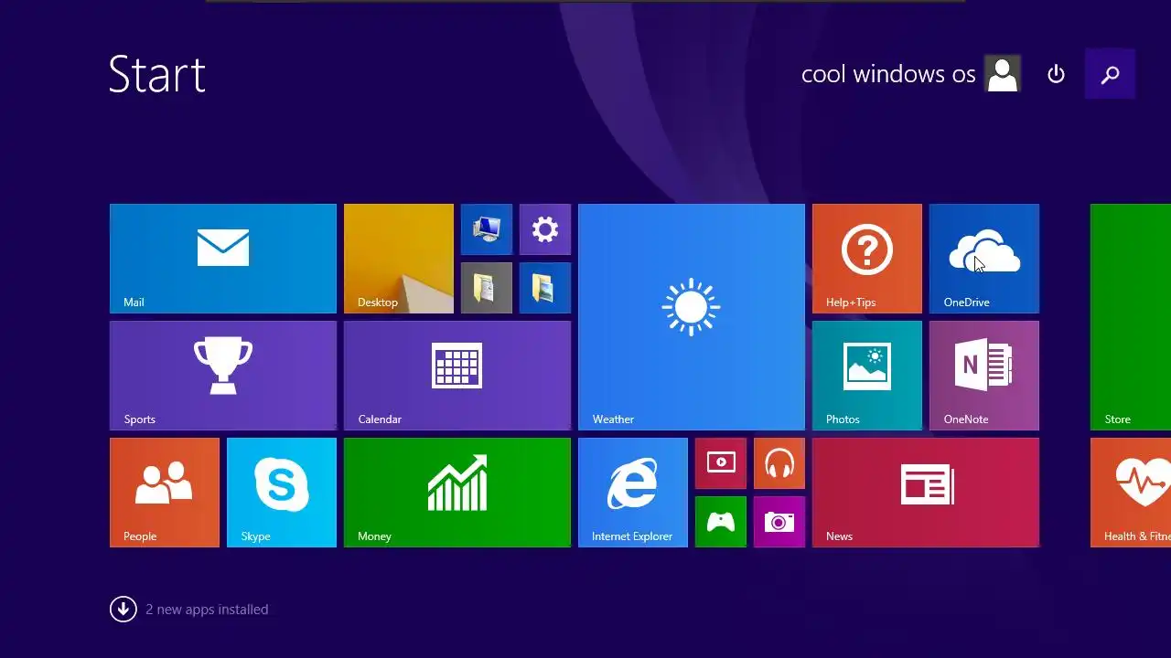Open the OneDrive tile
Screen dimensions: 1171x658
984,259
